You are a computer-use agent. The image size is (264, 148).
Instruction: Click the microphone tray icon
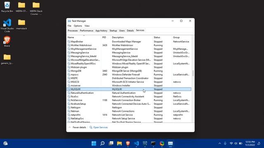(x=225, y=143)
